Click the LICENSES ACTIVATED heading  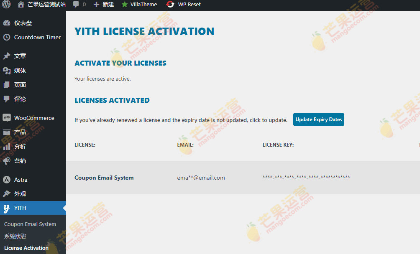click(x=112, y=100)
